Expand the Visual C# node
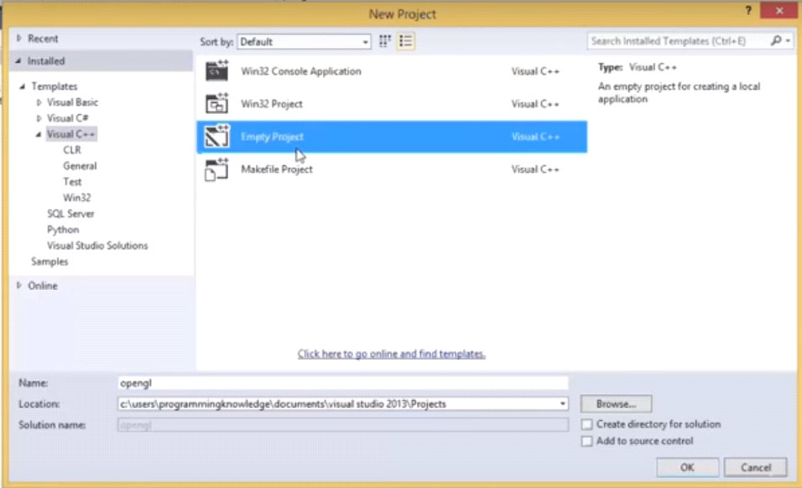Viewport: 802px width, 488px height. coord(39,118)
